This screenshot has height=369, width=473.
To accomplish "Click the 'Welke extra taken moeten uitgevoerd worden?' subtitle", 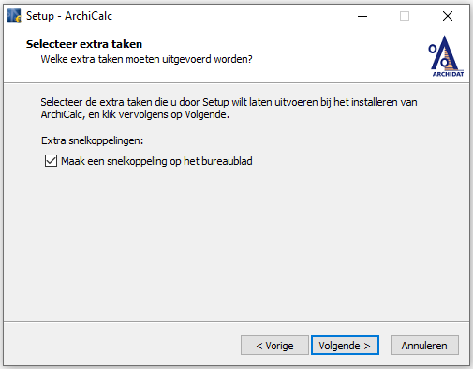I will (x=146, y=59).
